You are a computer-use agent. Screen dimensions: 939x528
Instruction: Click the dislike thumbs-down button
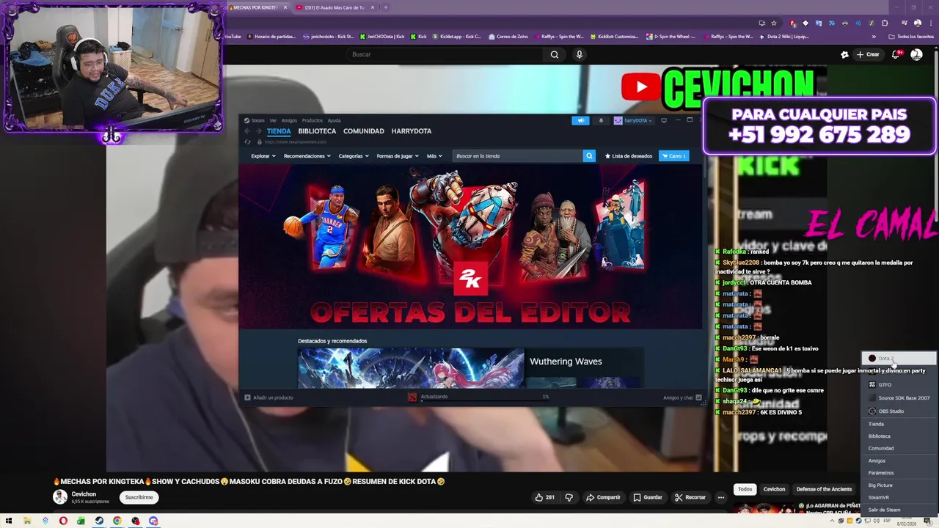point(569,497)
